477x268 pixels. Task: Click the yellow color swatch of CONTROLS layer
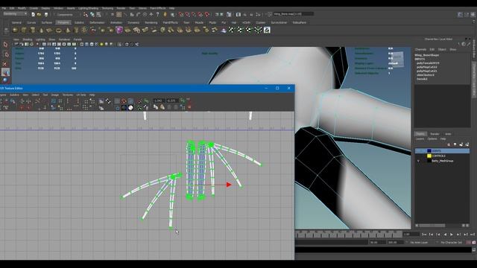[x=429, y=156]
